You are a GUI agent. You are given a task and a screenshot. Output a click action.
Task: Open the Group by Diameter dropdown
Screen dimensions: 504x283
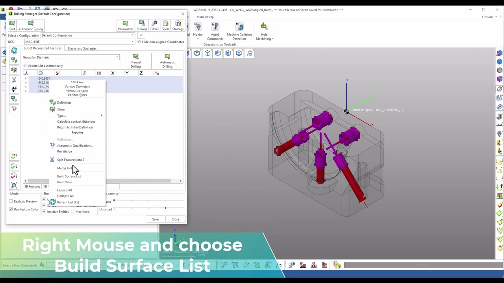pyautogui.click(x=78, y=57)
